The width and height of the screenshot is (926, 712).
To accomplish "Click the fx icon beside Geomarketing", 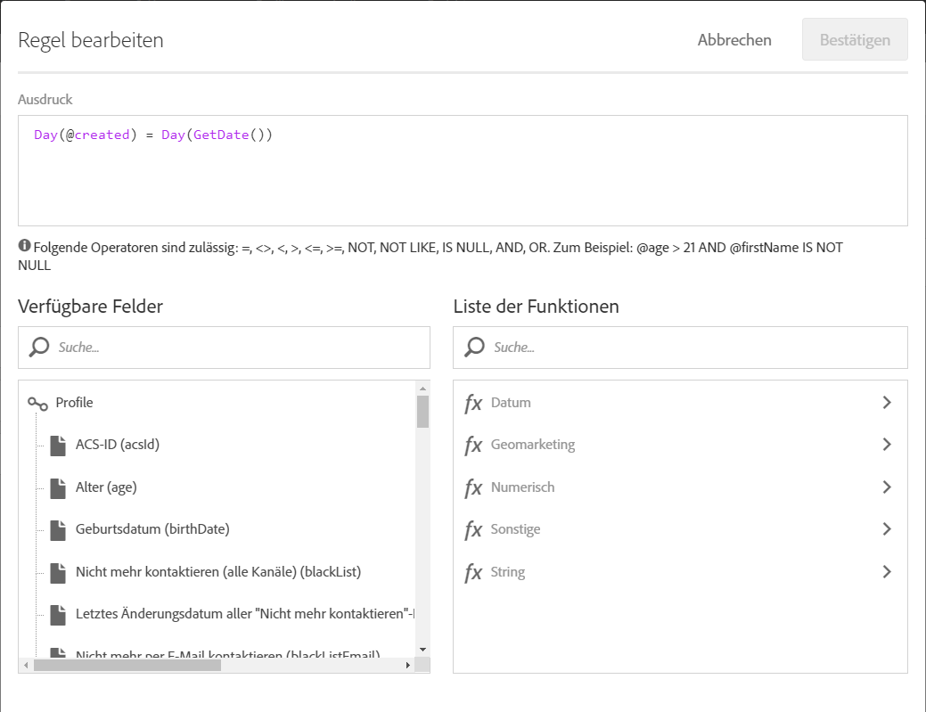I will [473, 445].
